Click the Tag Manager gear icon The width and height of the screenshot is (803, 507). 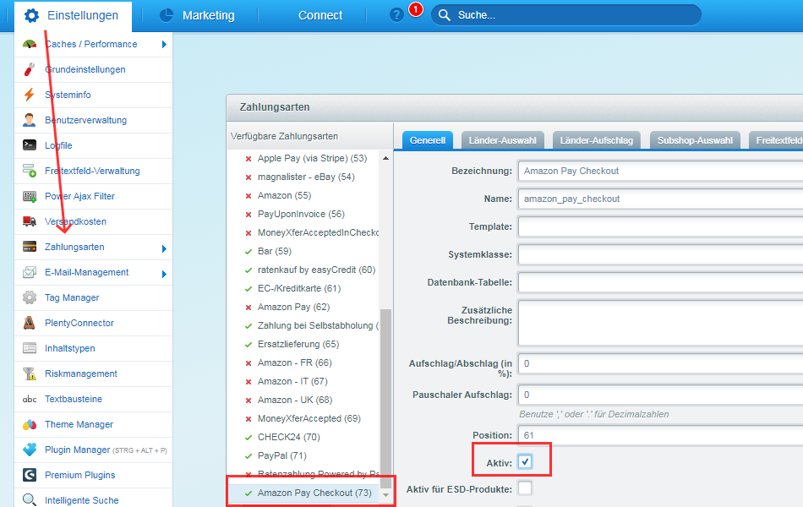(x=30, y=297)
